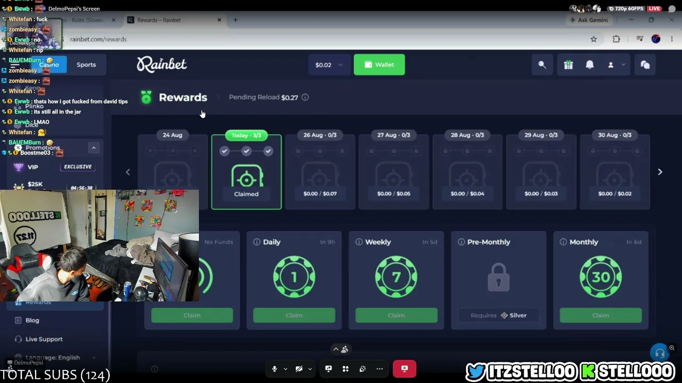This screenshot has height=383, width=682.
Task: Close the Rewards – Rainbet browser tab
Action: pos(219,20)
